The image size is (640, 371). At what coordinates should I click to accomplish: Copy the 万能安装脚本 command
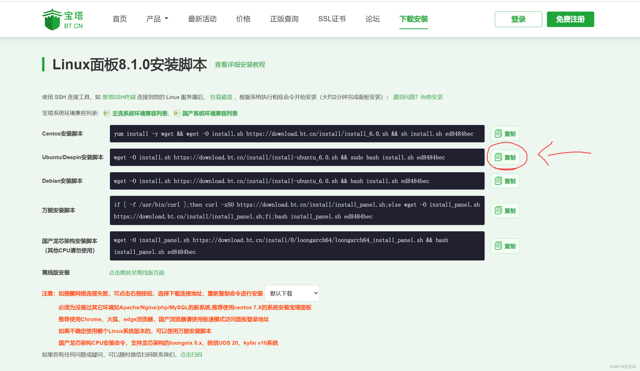coord(505,211)
